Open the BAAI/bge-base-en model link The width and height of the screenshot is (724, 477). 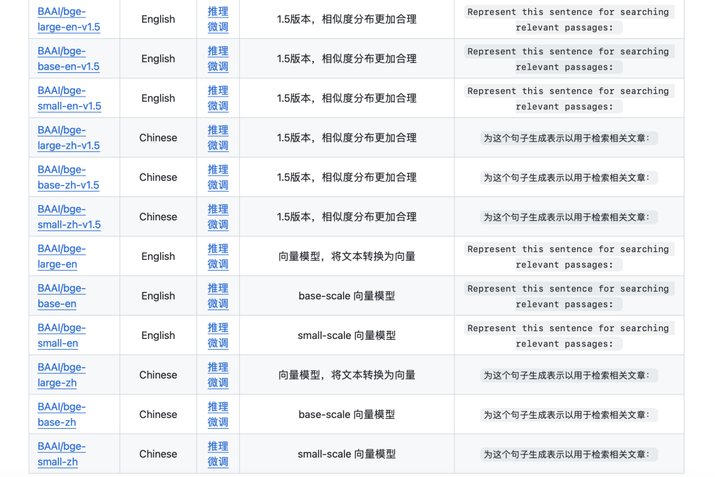click(x=62, y=296)
